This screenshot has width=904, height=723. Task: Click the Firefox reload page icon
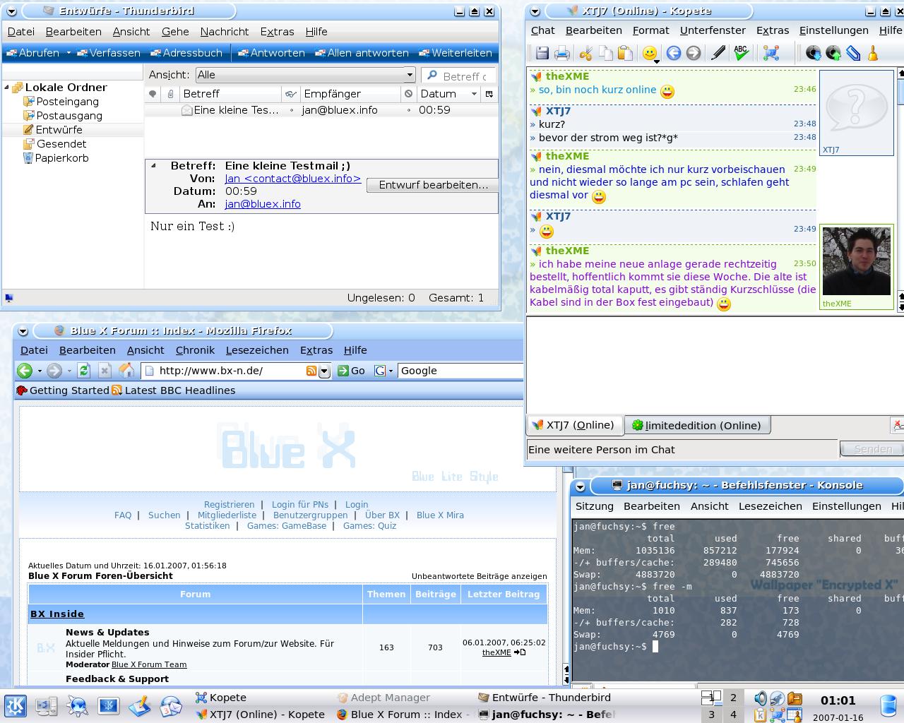[x=84, y=371]
